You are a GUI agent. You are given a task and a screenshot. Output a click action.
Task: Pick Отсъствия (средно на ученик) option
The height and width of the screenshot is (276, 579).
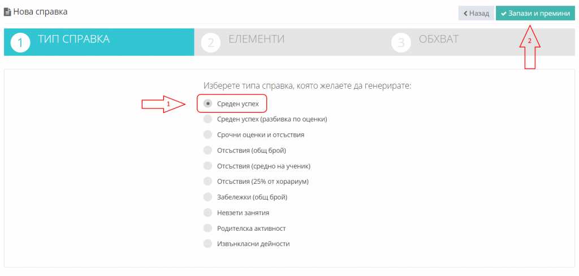click(208, 166)
